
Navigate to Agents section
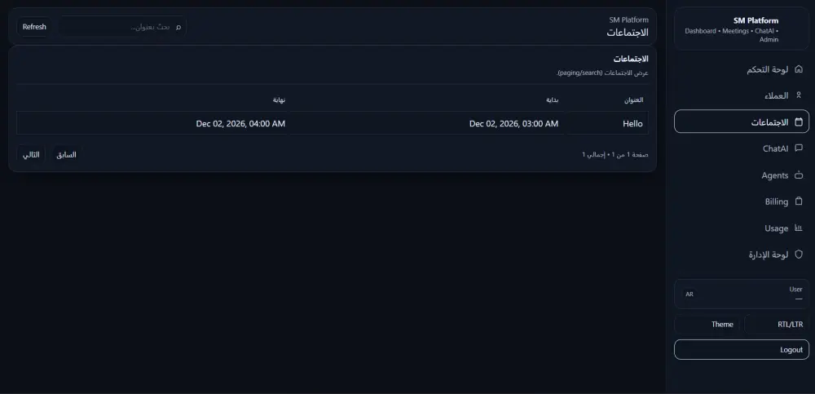[742, 175]
